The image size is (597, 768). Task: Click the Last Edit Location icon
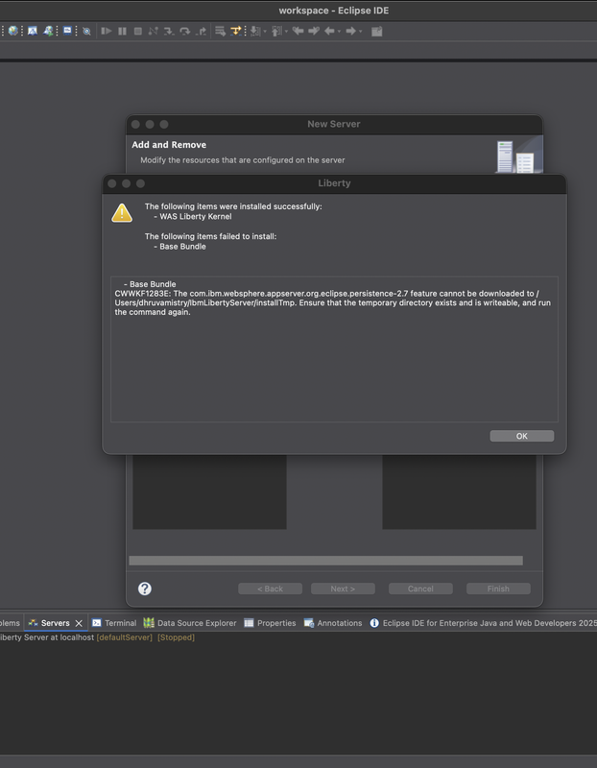pyautogui.click(x=298, y=32)
